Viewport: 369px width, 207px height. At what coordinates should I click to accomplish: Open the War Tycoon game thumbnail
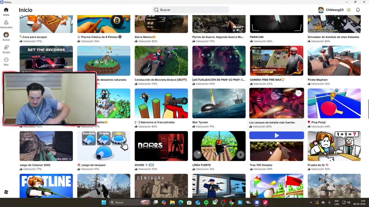219,103
